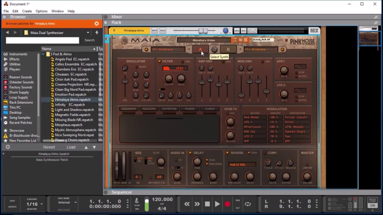Open the Effects browser location

[14, 59]
